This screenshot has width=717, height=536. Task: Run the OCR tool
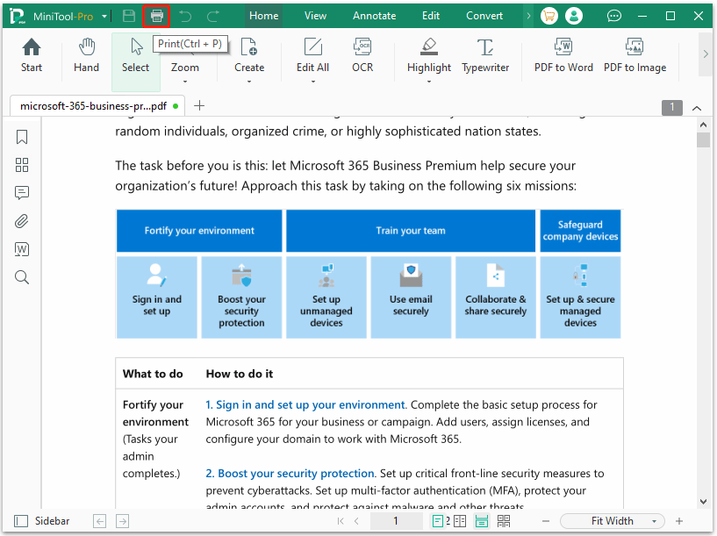(362, 56)
